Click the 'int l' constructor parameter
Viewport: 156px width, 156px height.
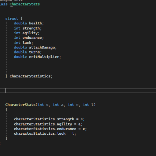coord(88,105)
